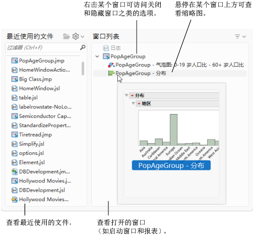The image size is (254, 237).
Task: Click the script icon of DBDevelopment.jsl
Action: pos(15,190)
